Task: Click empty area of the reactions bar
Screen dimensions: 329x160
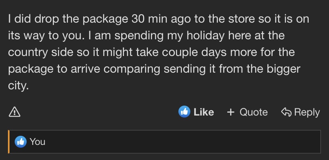Action: (179, 141)
